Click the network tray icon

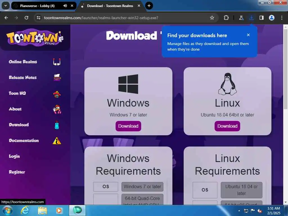(246, 211)
